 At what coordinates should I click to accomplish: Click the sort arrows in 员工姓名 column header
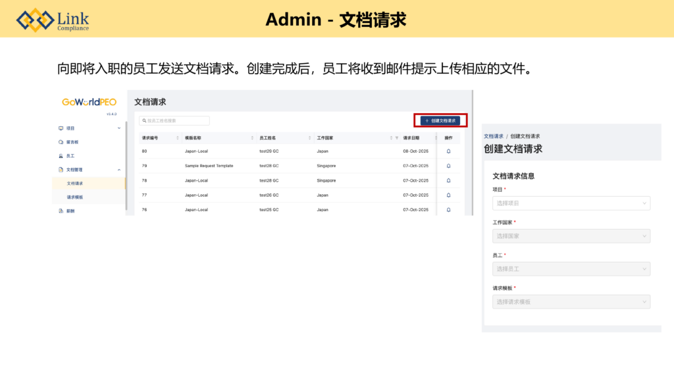[310, 138]
